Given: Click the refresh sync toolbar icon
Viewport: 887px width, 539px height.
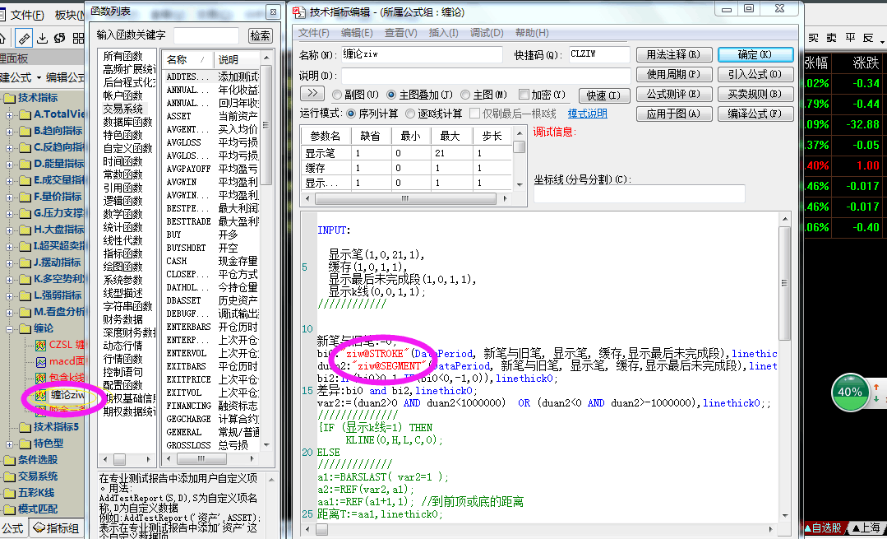Looking at the screenshot, I should (59, 38).
